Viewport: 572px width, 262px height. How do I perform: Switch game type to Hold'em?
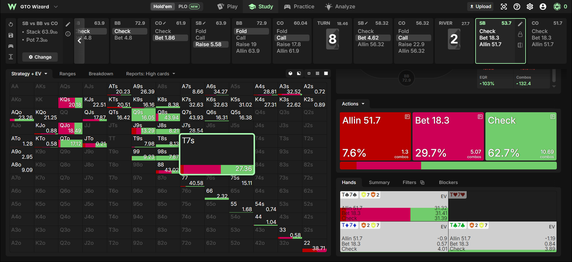pyautogui.click(x=162, y=7)
